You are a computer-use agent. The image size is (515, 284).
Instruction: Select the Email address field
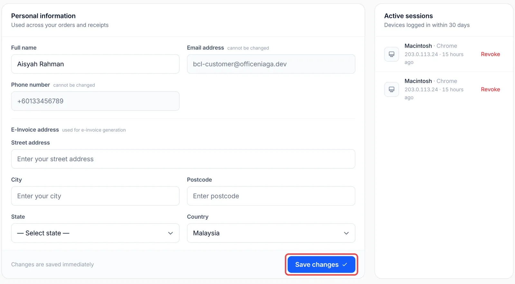pyautogui.click(x=271, y=64)
